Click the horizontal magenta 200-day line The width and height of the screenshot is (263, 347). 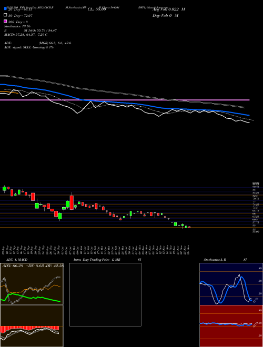(125, 100)
